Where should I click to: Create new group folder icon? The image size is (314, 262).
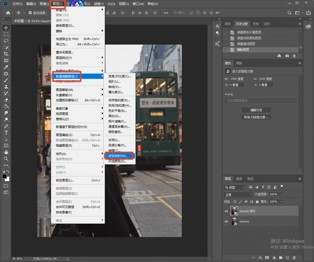pyautogui.click(x=281, y=258)
